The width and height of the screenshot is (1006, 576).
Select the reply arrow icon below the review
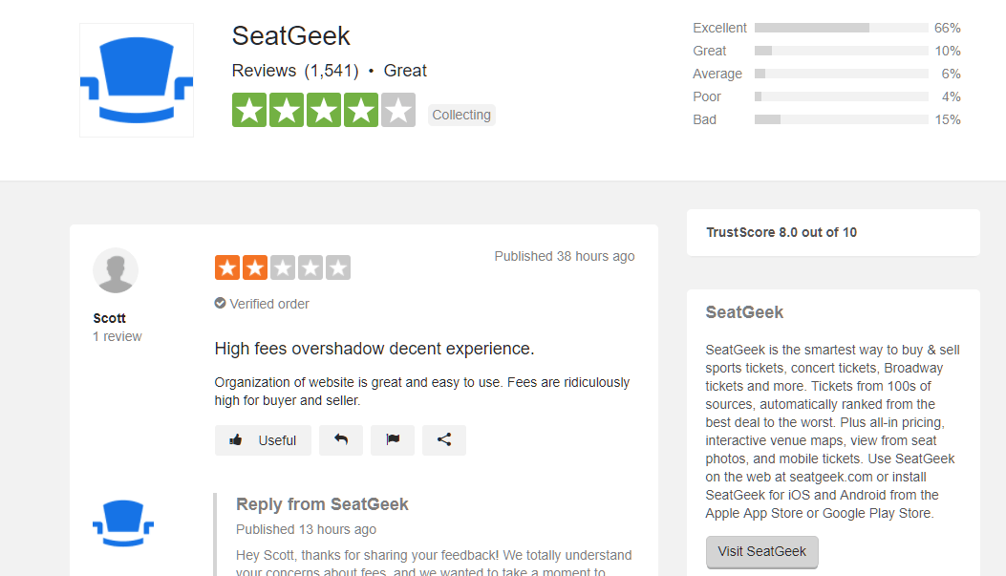point(341,439)
